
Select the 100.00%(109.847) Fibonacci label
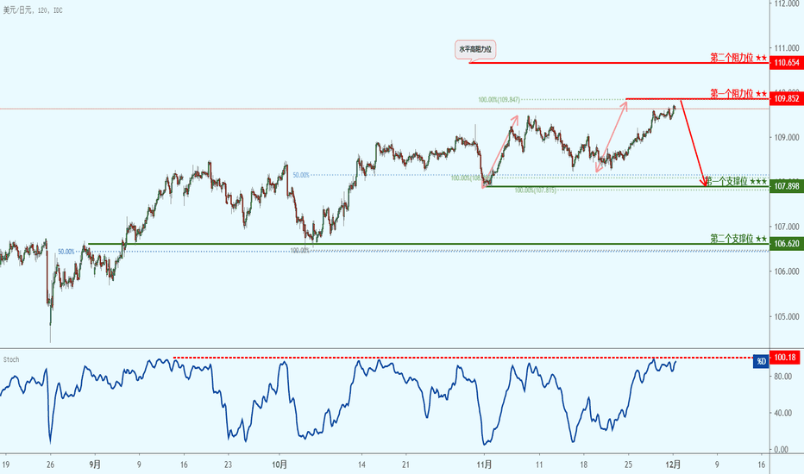pyautogui.click(x=499, y=100)
